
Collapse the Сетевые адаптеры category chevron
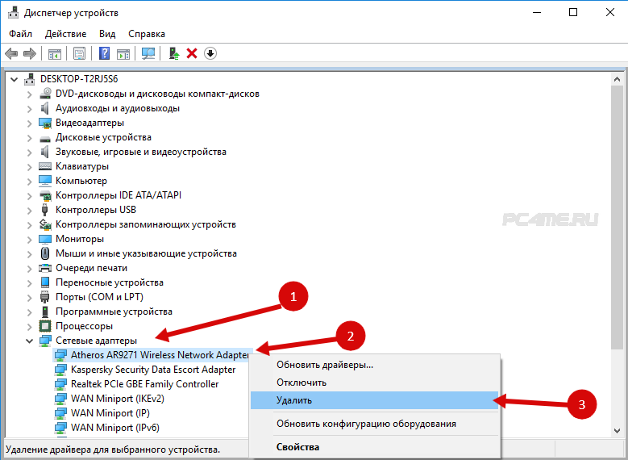pyautogui.click(x=29, y=341)
